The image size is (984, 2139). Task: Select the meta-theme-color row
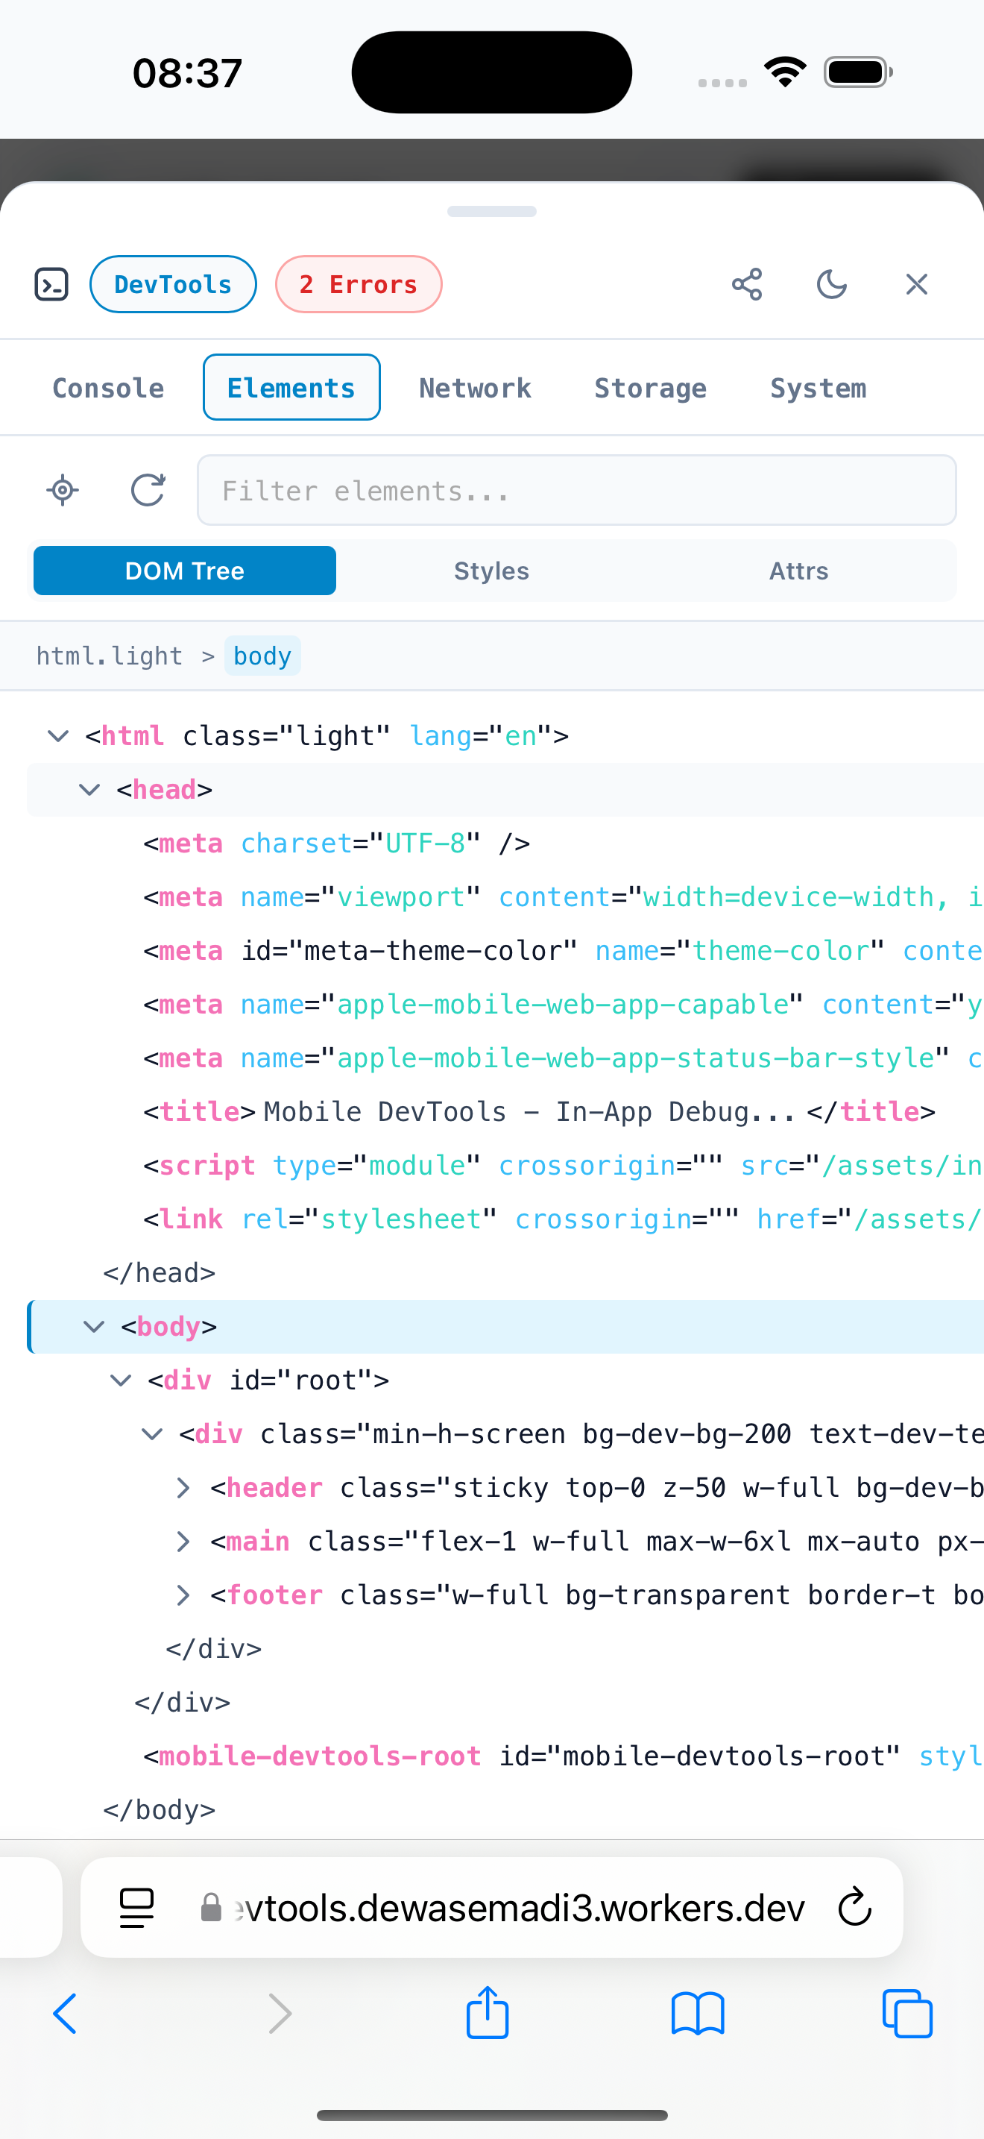pos(505,951)
